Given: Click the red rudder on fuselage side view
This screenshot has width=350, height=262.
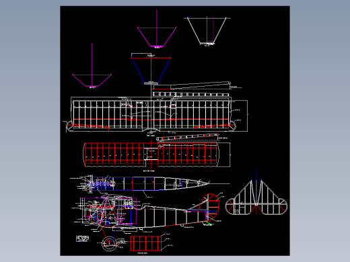Looking at the screenshot, I should tap(211, 207).
